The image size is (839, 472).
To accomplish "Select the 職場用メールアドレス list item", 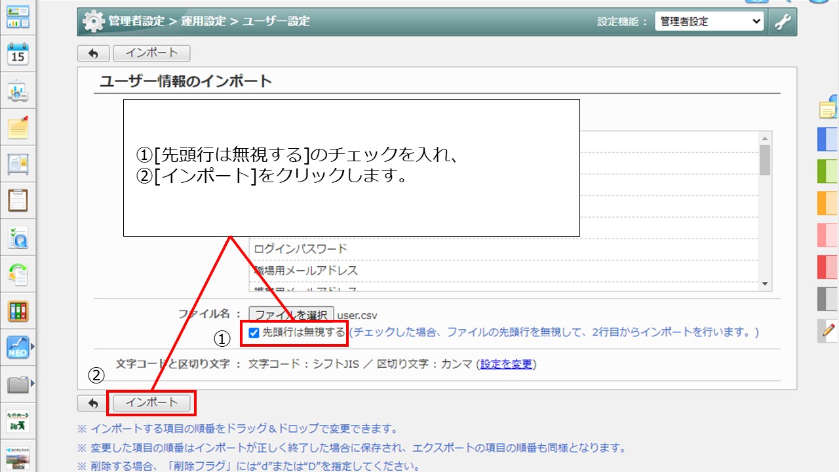I will (x=503, y=271).
